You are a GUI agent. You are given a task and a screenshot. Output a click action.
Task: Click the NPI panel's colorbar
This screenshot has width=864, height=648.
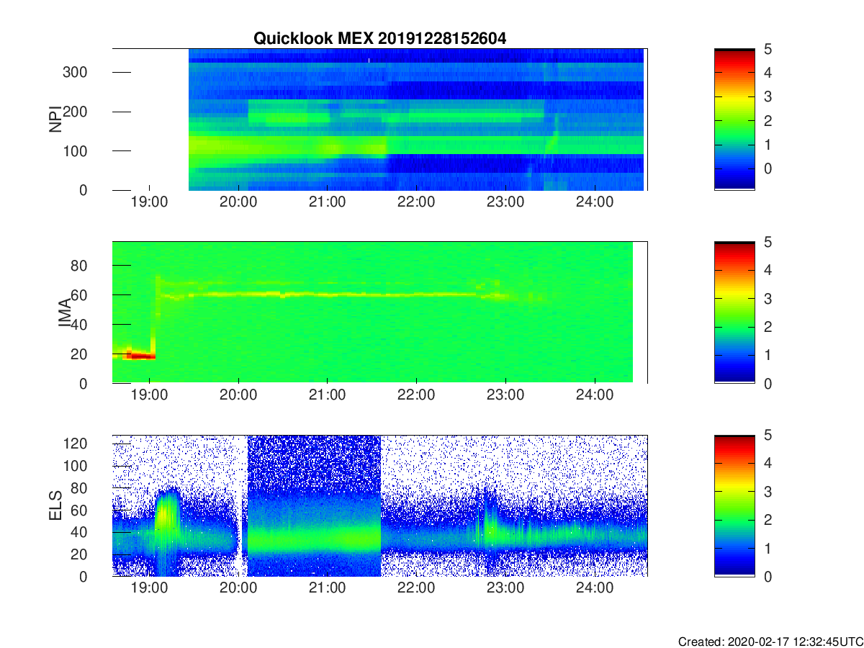point(734,120)
